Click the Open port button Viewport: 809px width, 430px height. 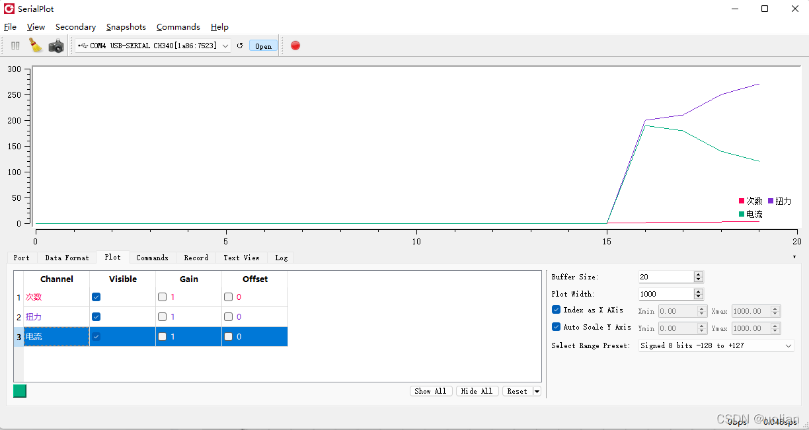(263, 46)
